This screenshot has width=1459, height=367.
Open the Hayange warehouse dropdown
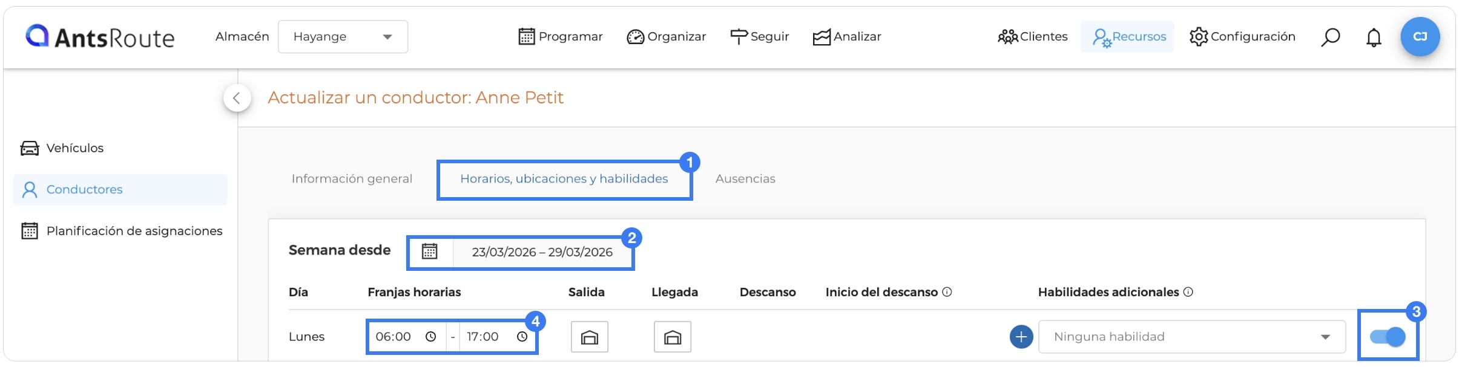[x=343, y=37]
